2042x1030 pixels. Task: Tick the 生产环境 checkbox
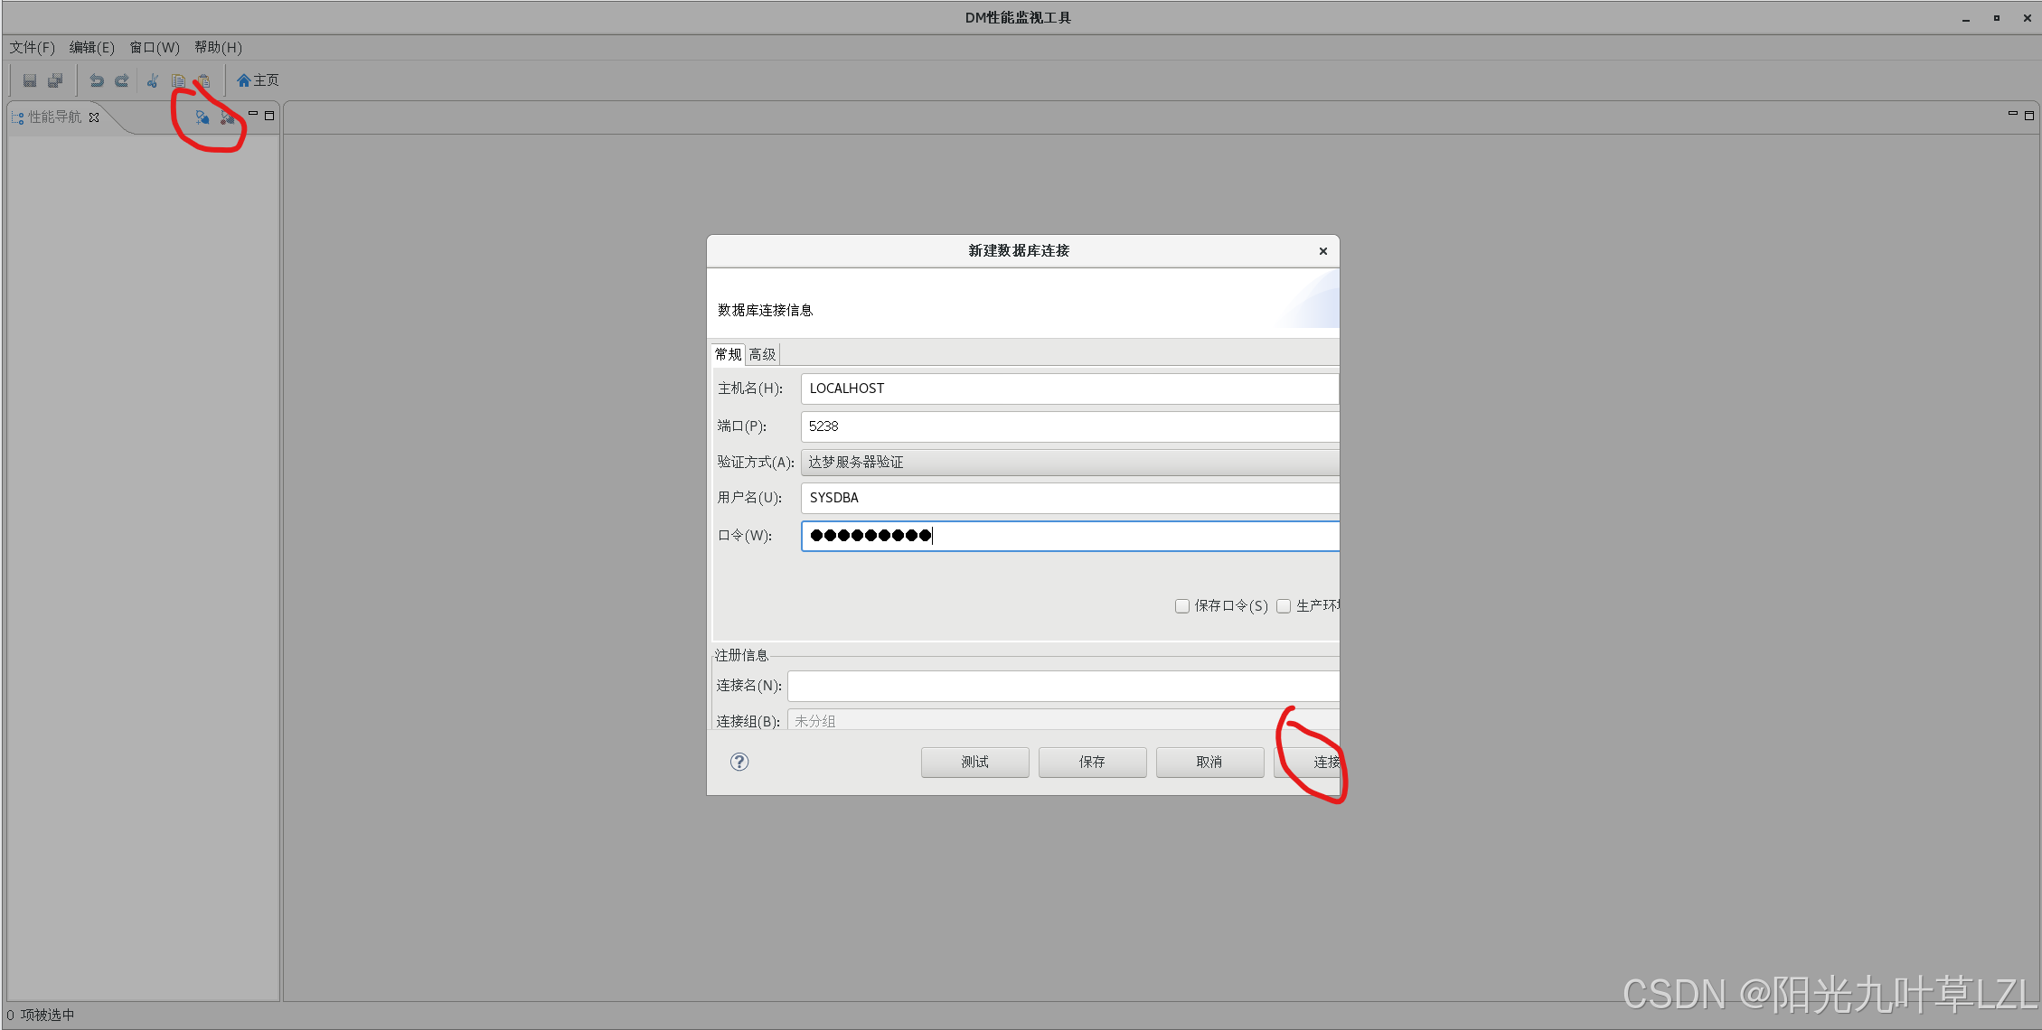pos(1284,606)
